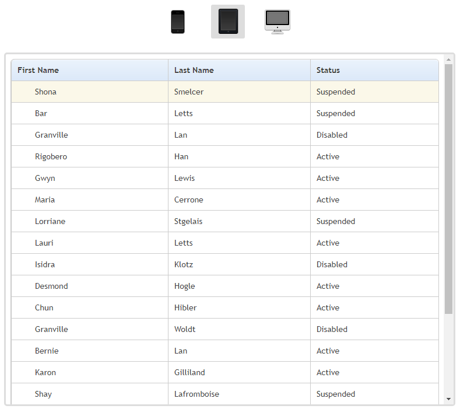Select the Rigobero row first name cell
The image size is (460, 409).
(x=51, y=156)
